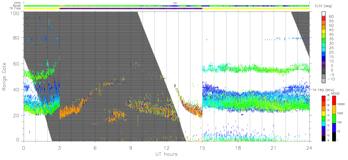This screenshot has width=348, height=160.
Task: Select the white top segment of ELEV color bar
Action: pyautogui.click(x=324, y=13)
